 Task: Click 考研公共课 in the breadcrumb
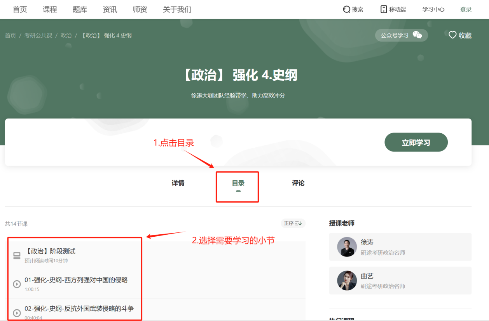click(38, 35)
